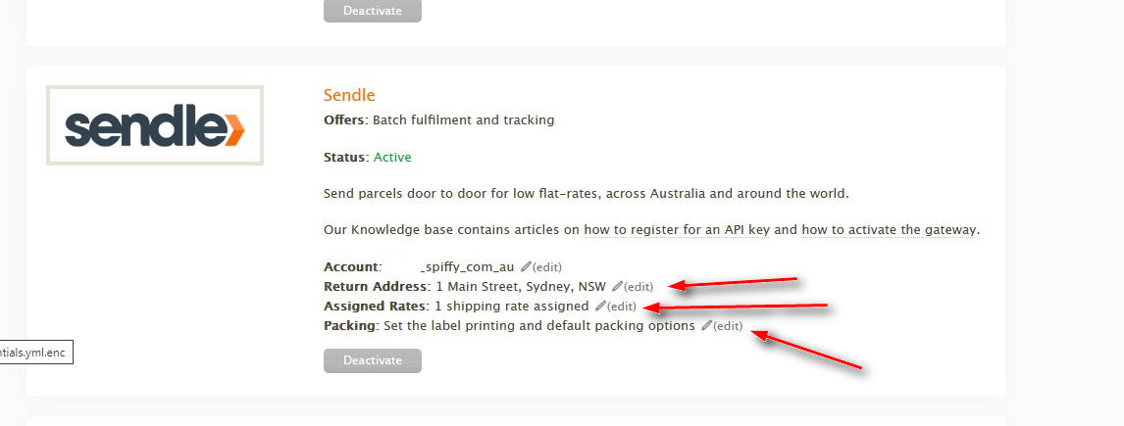The image size is (1124, 426).
Task: Open the (edit) link for Account
Action: coord(547,267)
